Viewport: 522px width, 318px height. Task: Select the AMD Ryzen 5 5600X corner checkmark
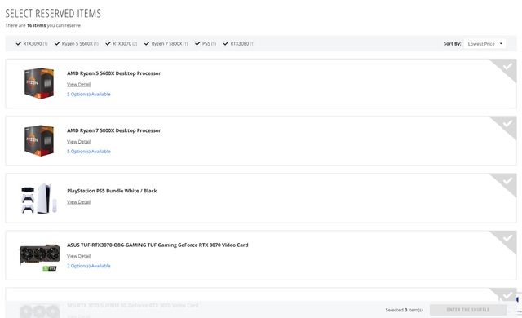pyautogui.click(x=507, y=67)
